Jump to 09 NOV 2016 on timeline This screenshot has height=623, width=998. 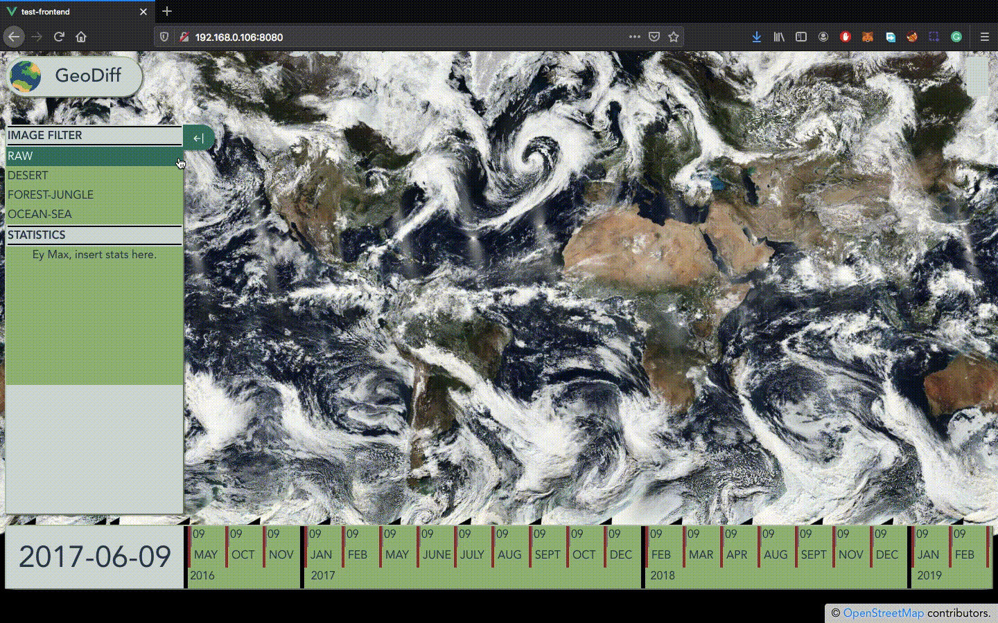(281, 547)
